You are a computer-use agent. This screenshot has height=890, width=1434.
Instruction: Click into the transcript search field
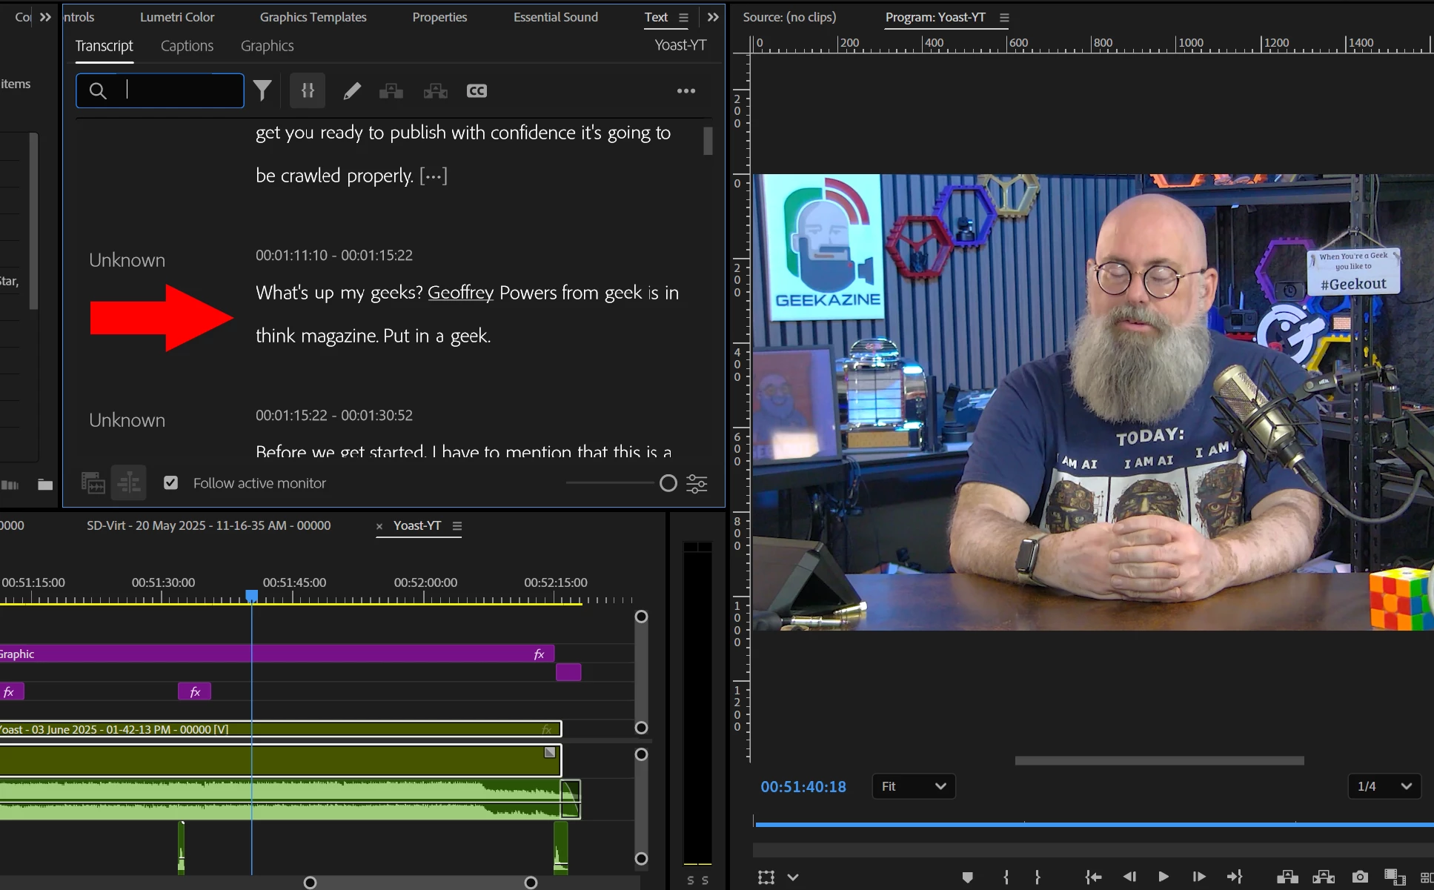pos(178,90)
